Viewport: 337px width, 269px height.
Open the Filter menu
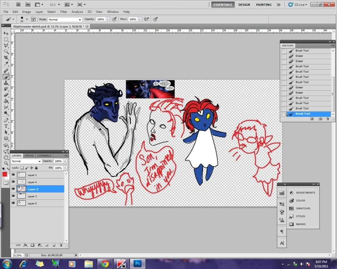tap(64, 12)
